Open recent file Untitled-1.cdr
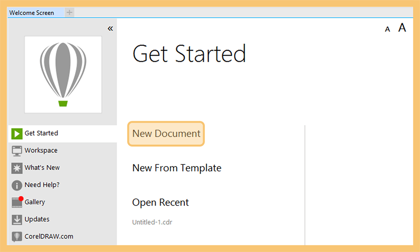The image size is (420, 252). [152, 222]
